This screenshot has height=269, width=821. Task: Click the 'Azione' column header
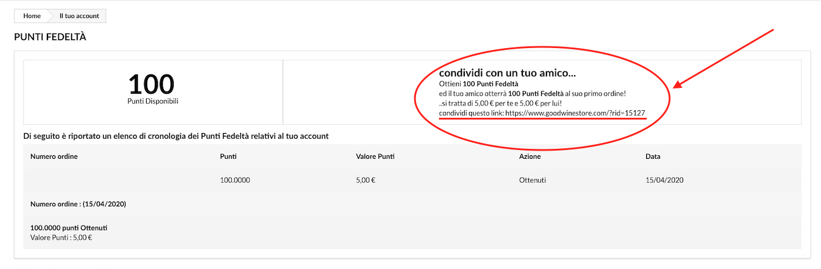530,156
